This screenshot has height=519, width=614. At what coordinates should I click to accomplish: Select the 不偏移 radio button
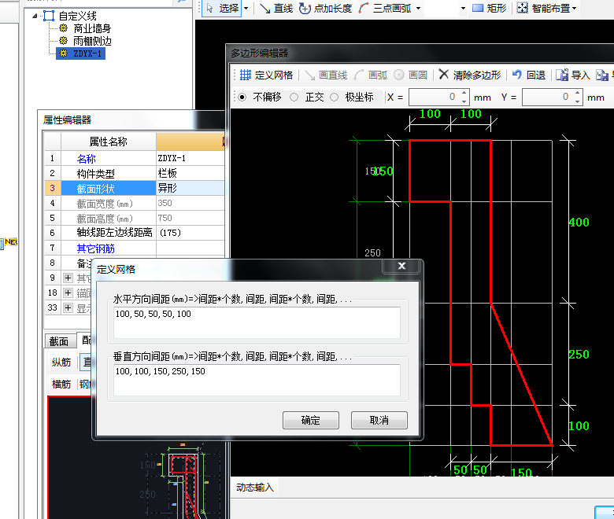coord(242,97)
